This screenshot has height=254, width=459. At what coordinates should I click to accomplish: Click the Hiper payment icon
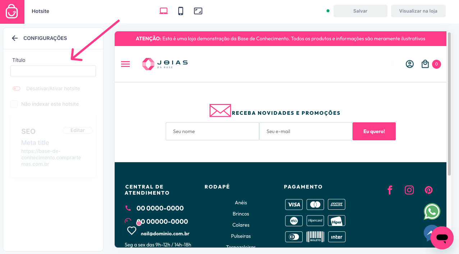(x=337, y=221)
